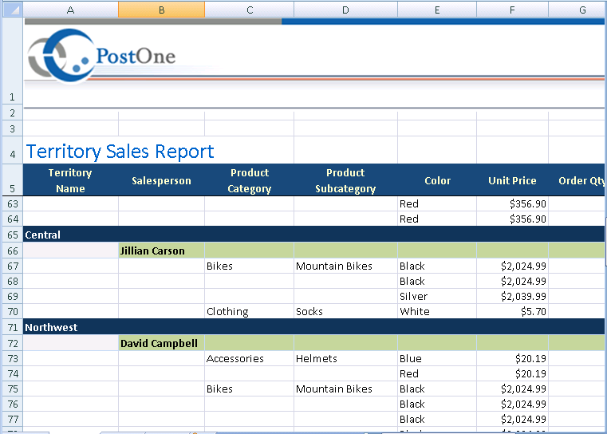Select $2,024.99 price in row 76

[x=512, y=404]
